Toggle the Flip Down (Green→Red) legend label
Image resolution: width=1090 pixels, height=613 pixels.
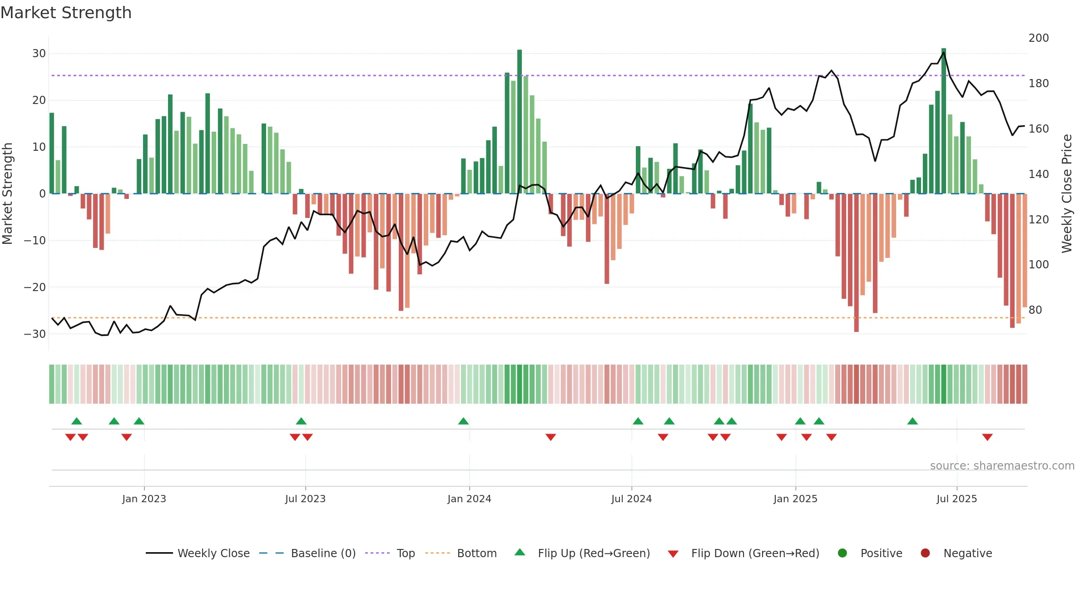[x=755, y=553]
